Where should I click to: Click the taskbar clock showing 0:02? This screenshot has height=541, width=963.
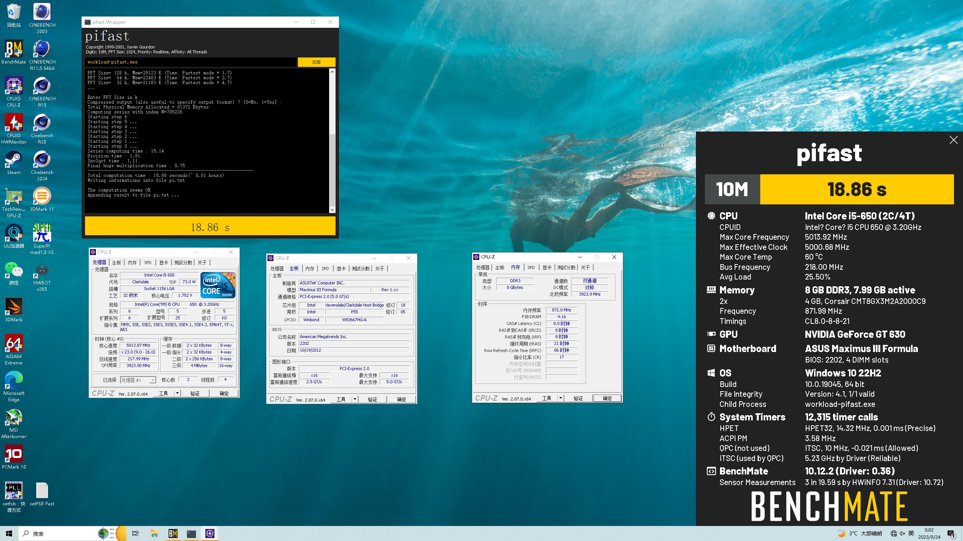[x=929, y=533]
